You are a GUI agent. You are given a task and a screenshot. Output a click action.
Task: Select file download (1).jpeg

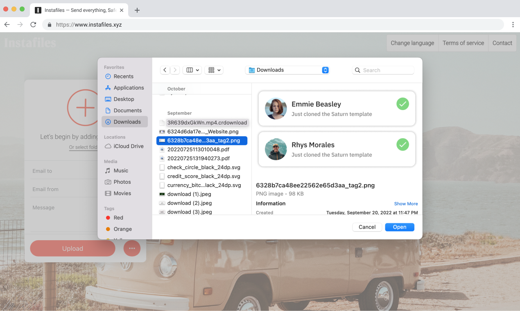click(202, 194)
